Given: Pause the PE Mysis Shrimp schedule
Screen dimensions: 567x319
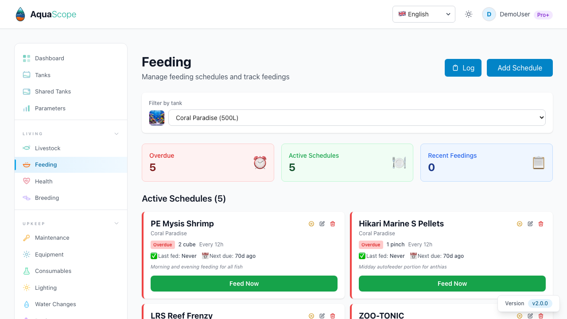Looking at the screenshot, I should pos(311,224).
